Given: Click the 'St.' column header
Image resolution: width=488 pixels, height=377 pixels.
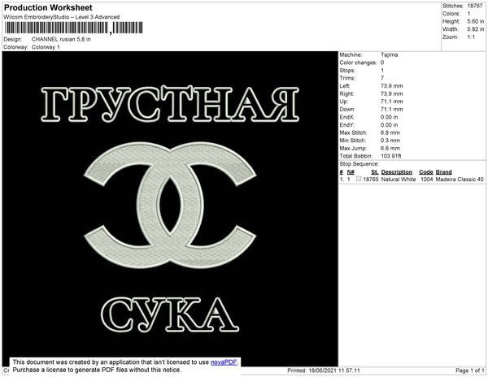Looking at the screenshot, I should [375, 172].
